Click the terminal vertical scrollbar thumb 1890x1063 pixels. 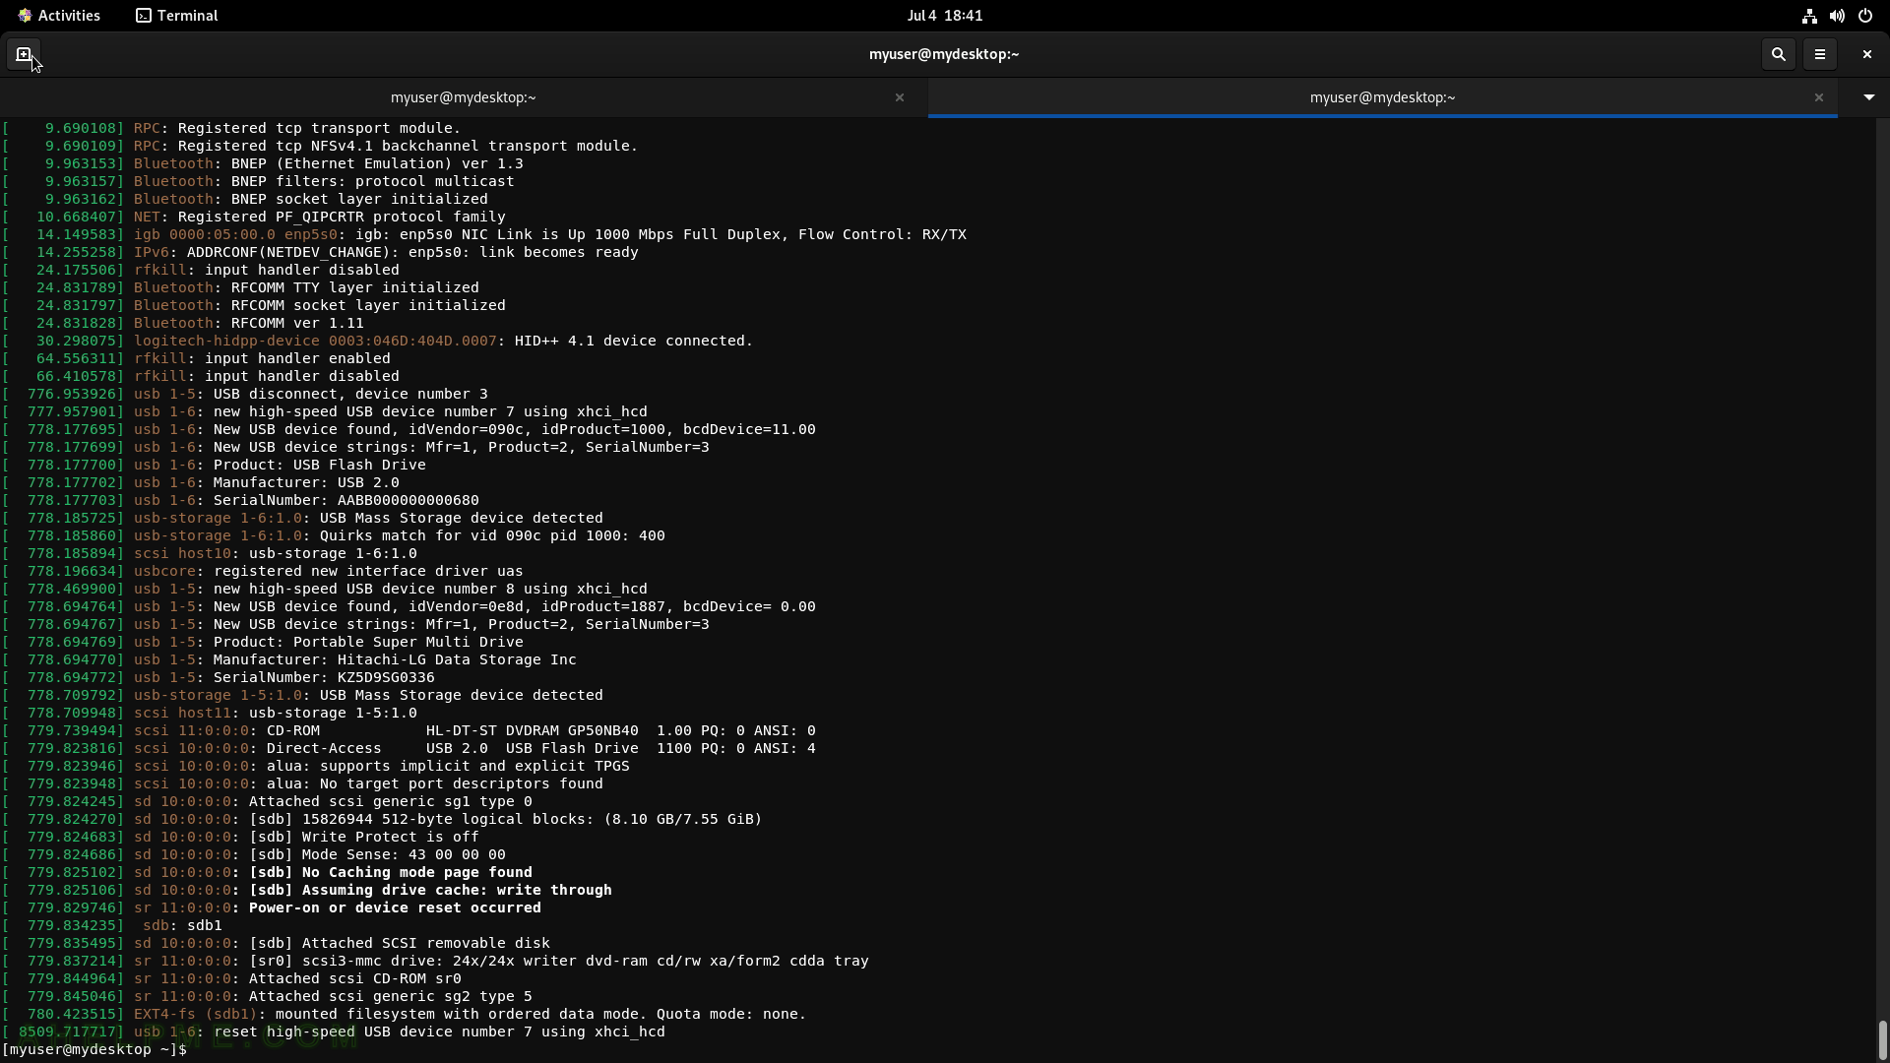point(1882,1038)
